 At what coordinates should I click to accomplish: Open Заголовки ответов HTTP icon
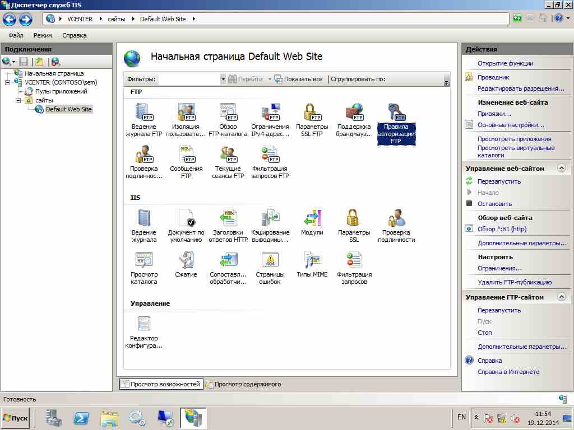[228, 226]
